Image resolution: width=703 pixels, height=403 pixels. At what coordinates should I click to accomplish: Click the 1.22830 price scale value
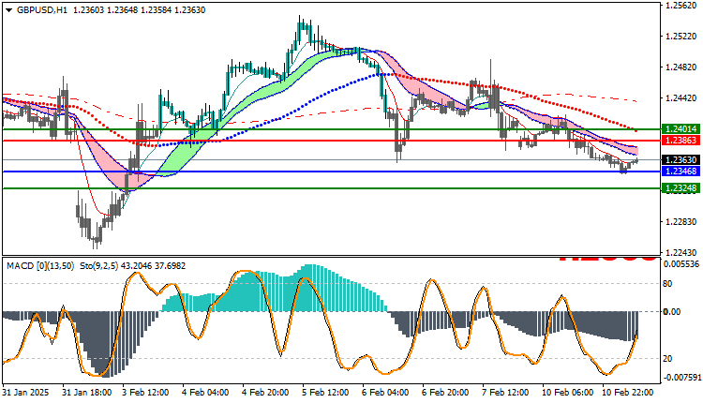click(x=681, y=222)
